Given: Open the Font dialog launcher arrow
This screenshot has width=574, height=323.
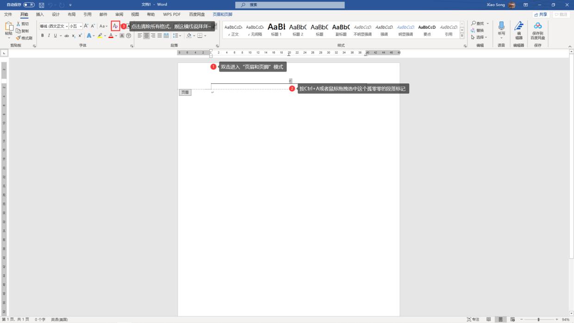Looking at the screenshot, I should pyautogui.click(x=131, y=46).
